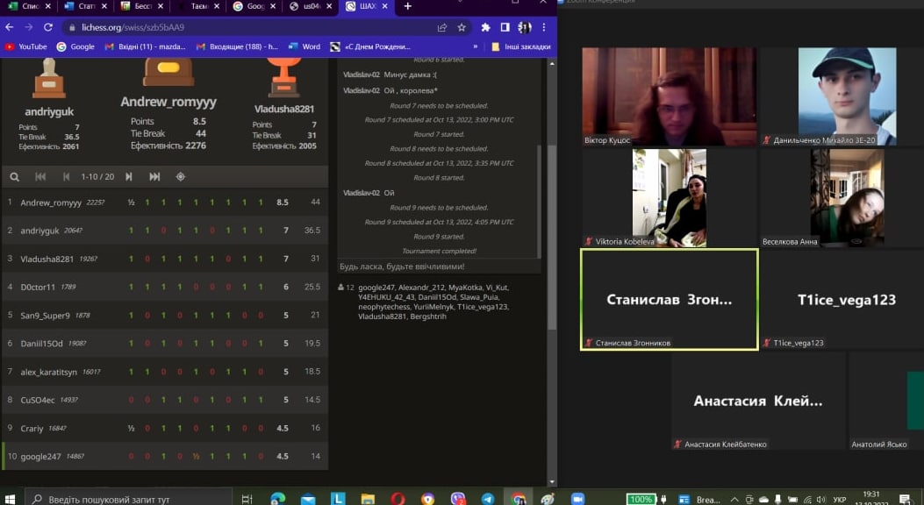924x505 pixels.
Task: Open the 'Інші закладки' bookmarks folder
Action: [521, 46]
